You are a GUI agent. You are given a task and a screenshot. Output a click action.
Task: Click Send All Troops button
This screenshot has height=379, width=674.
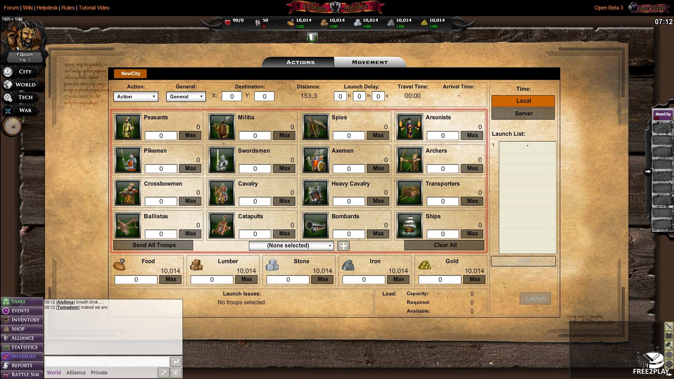pos(153,245)
